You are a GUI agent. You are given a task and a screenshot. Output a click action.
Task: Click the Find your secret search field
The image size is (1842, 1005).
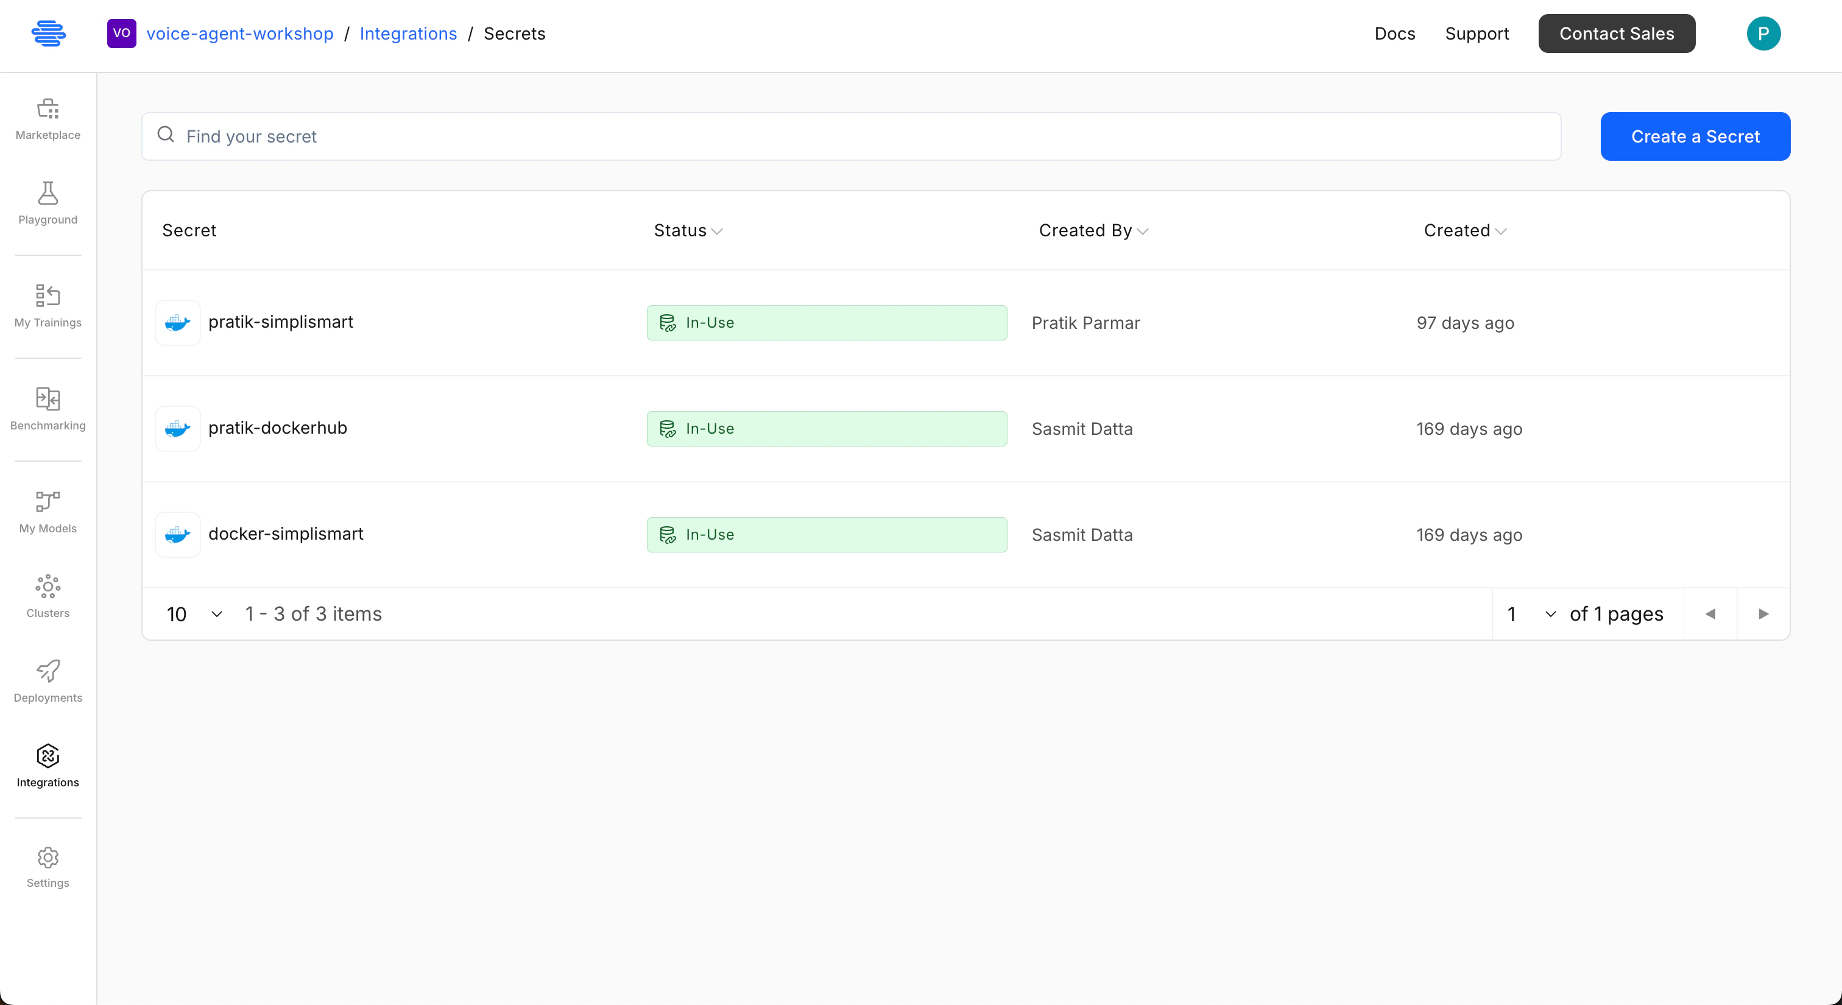[851, 136]
